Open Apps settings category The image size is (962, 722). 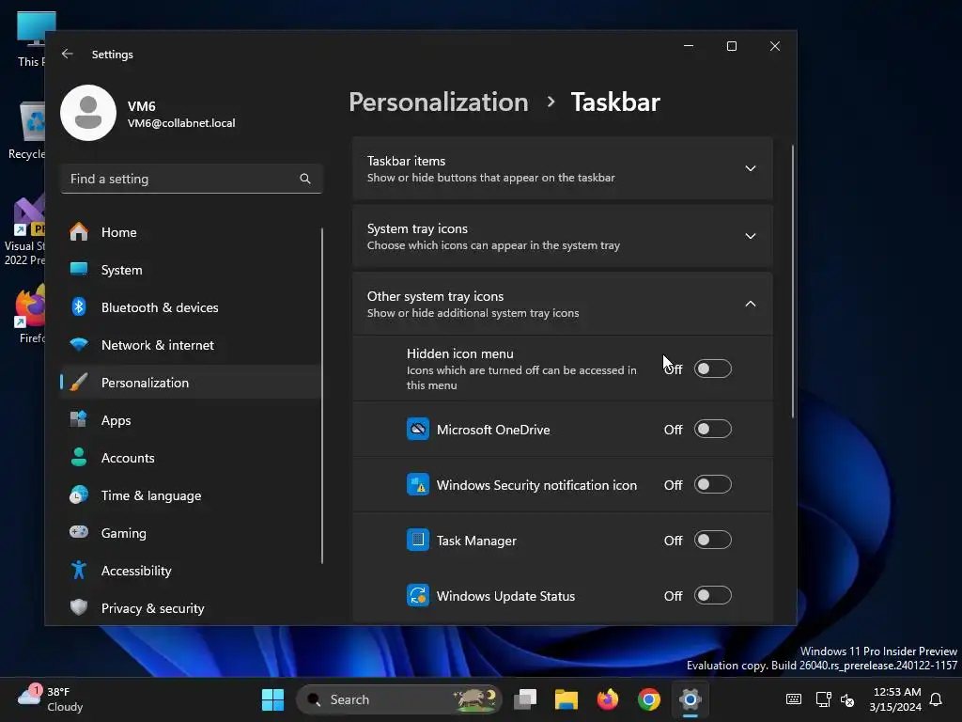coord(190,420)
